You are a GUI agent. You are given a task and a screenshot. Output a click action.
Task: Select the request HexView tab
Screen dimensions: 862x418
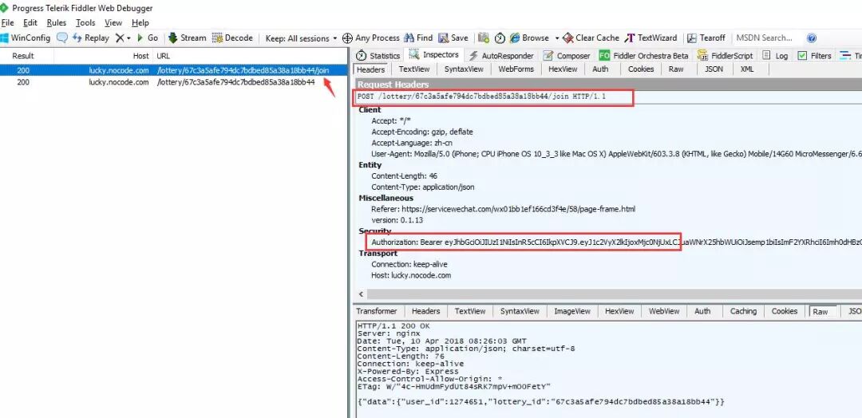click(563, 69)
